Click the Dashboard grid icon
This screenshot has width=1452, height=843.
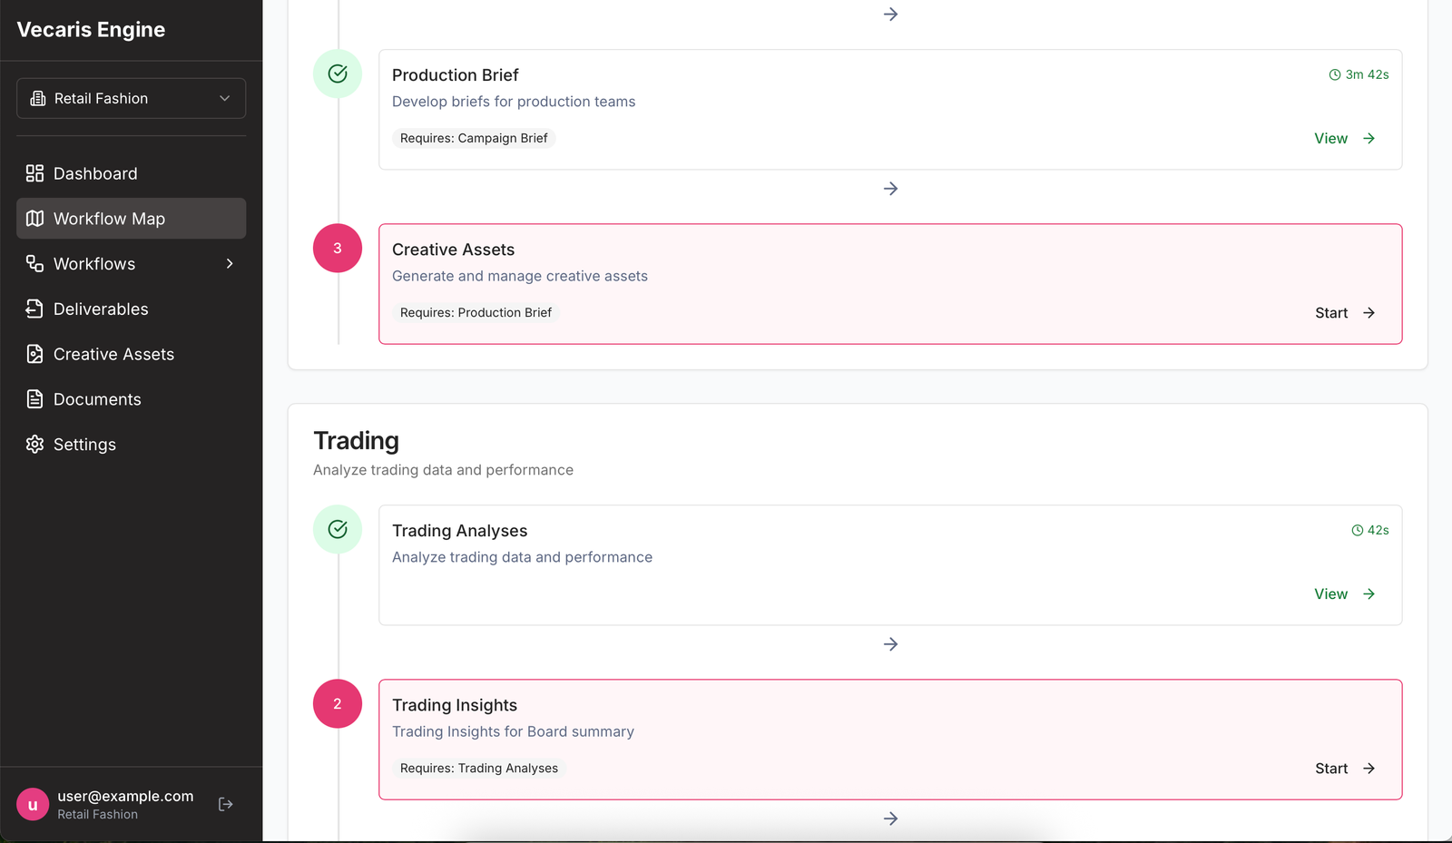pos(34,173)
